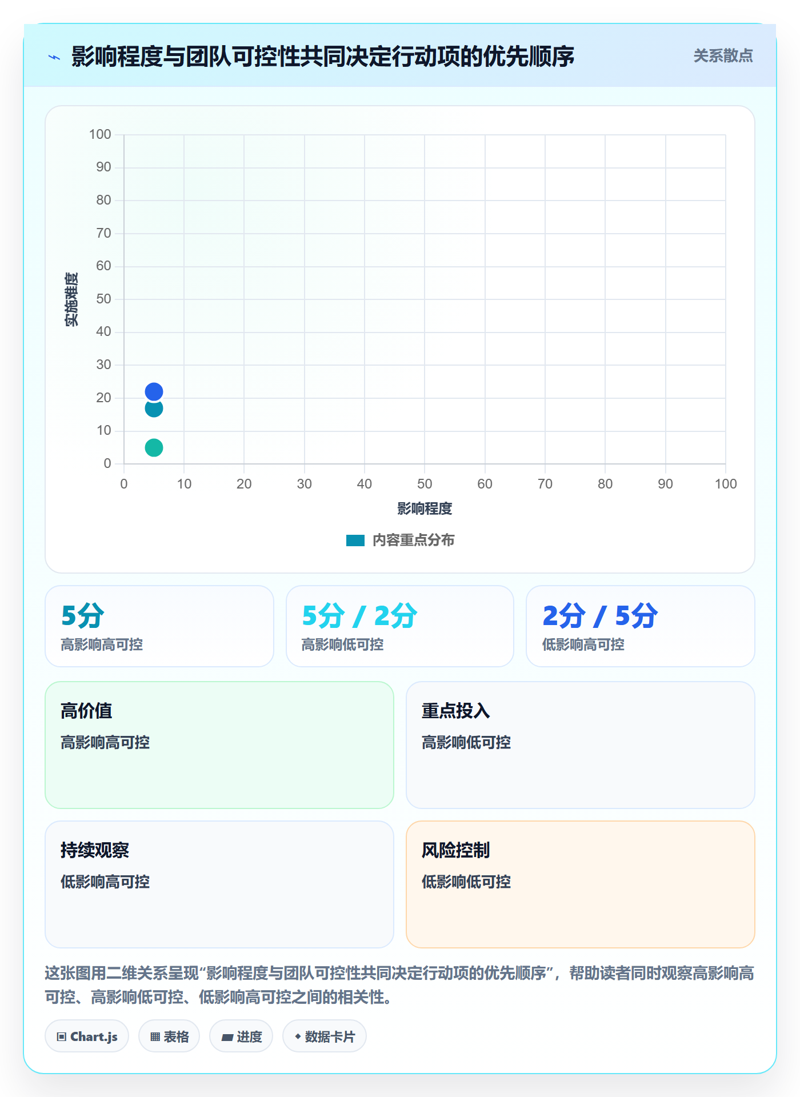Screen dimensions: 800x1097
Task: Toggle the 内容重点分布 legend swatch
Action: (x=355, y=541)
